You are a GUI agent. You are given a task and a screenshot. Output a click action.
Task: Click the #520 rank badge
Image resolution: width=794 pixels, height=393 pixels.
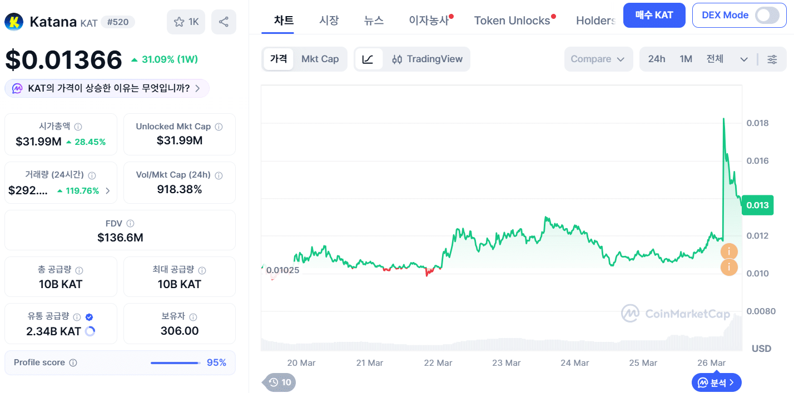(x=118, y=22)
